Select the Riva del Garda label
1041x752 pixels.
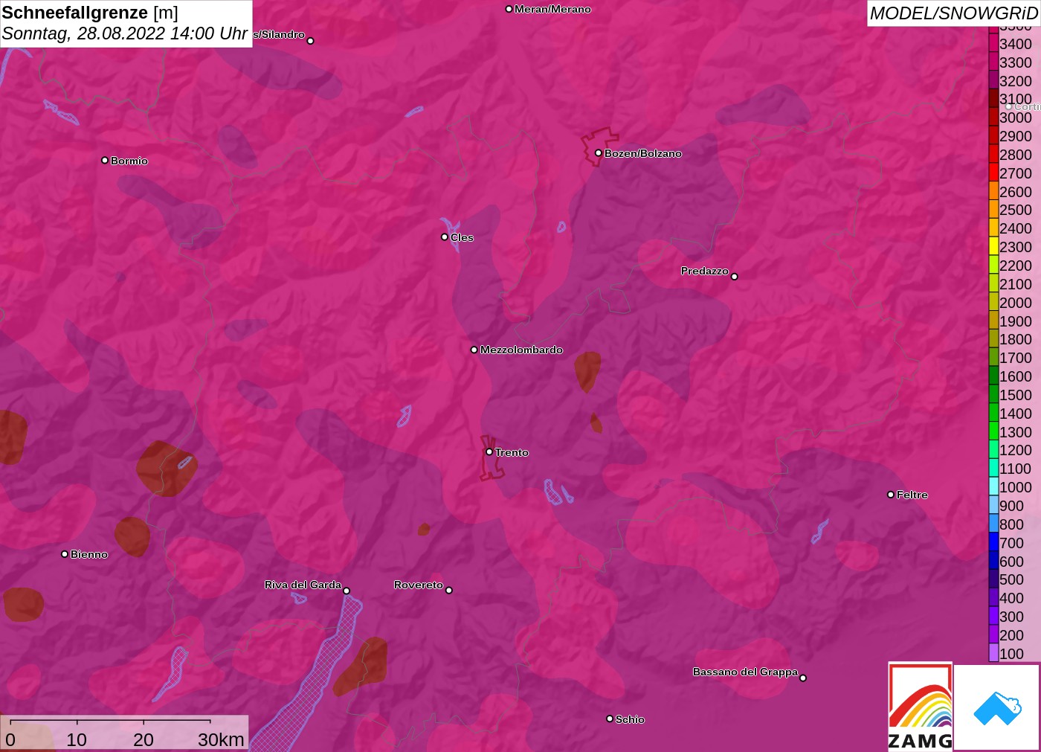[x=303, y=585]
